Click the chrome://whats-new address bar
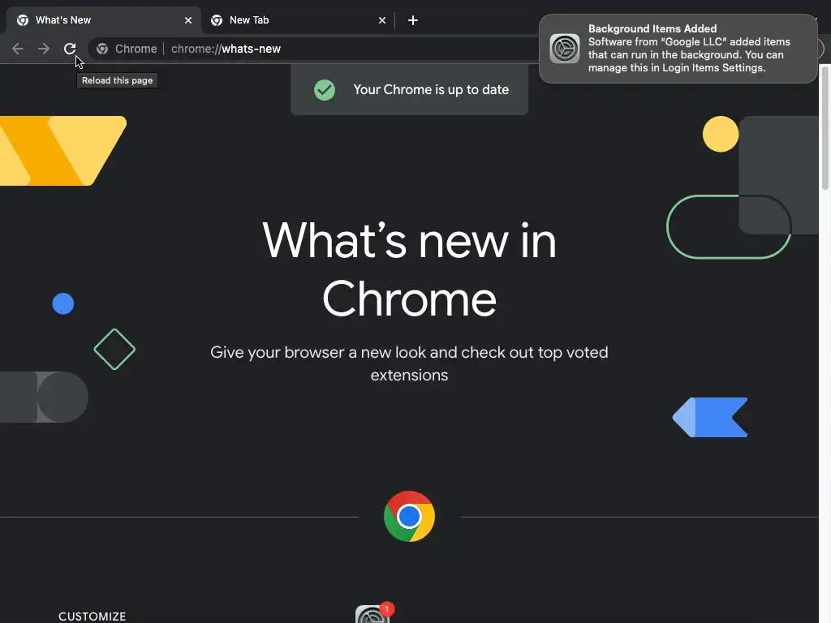831x623 pixels. [318, 49]
